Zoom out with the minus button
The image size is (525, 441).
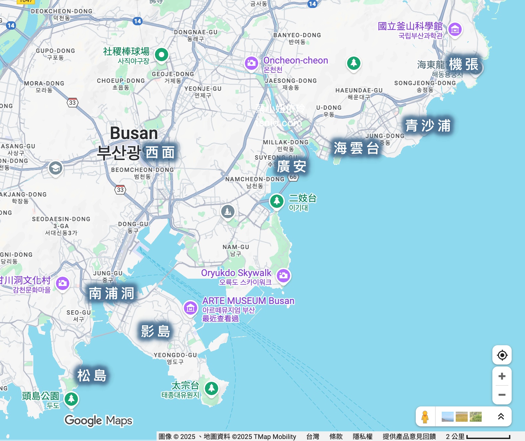pyautogui.click(x=502, y=395)
